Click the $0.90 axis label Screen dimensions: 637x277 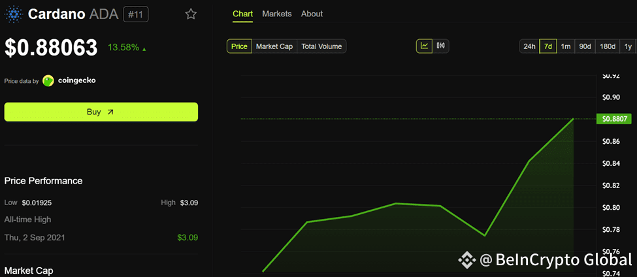[612, 97]
